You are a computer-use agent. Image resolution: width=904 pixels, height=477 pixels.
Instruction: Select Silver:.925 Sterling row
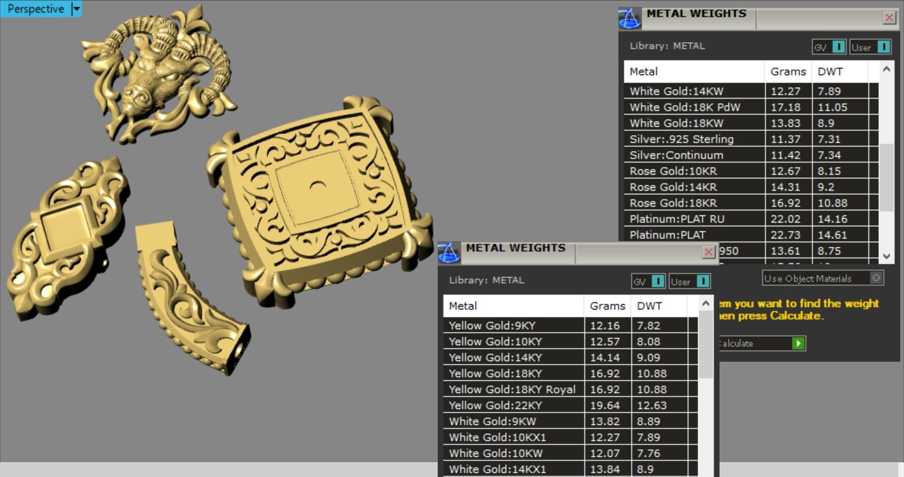(x=751, y=139)
